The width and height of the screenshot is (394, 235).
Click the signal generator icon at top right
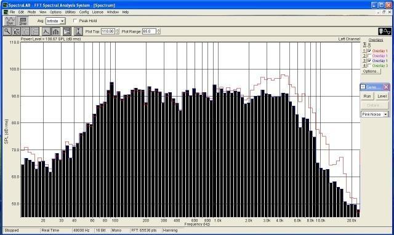coord(385,31)
